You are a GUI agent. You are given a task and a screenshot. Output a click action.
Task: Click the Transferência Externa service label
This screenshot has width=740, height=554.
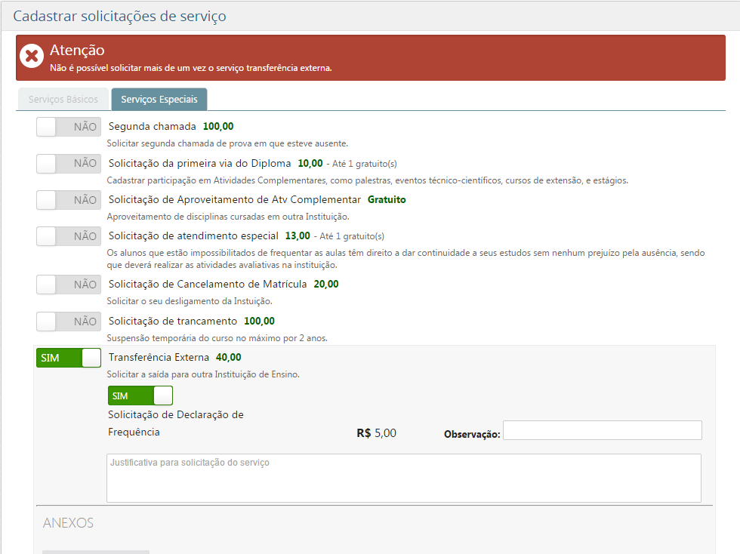pos(159,358)
